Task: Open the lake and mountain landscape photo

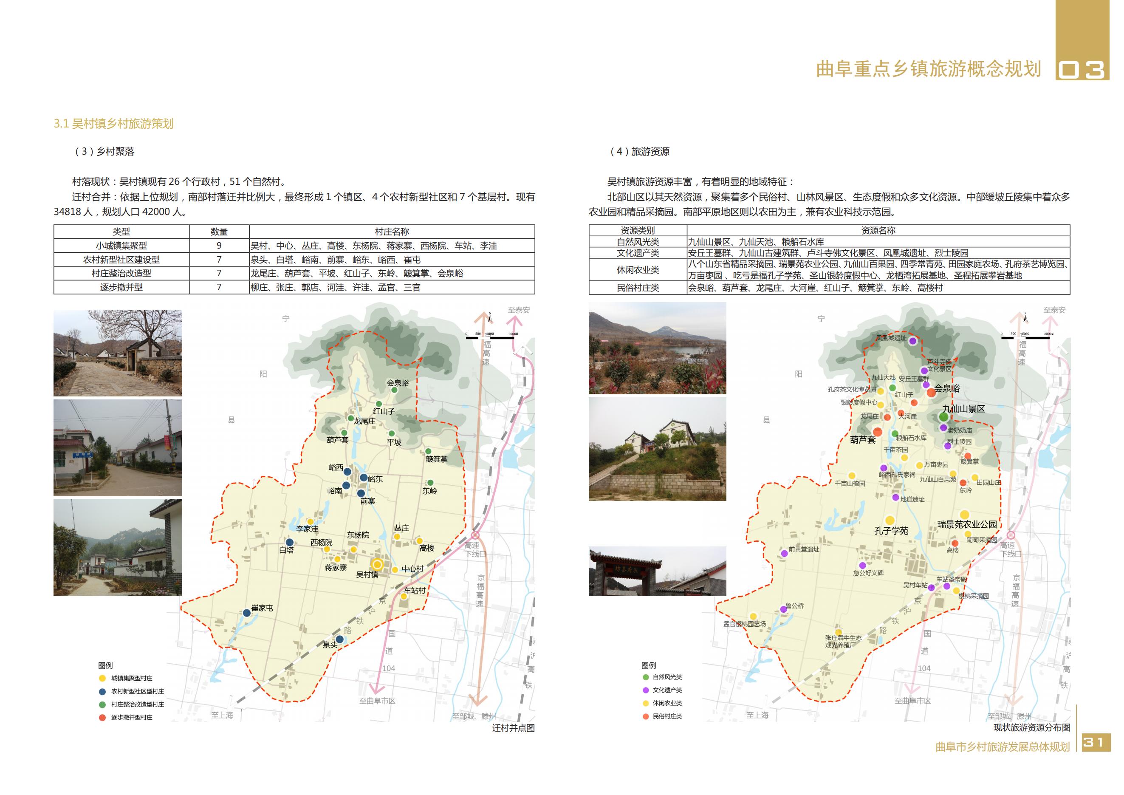Action: [658, 348]
